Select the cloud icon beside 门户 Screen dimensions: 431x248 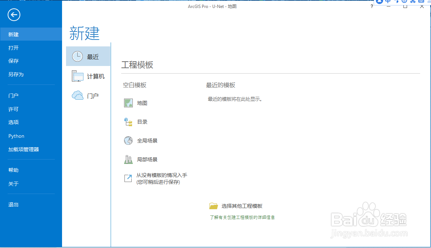(78, 95)
